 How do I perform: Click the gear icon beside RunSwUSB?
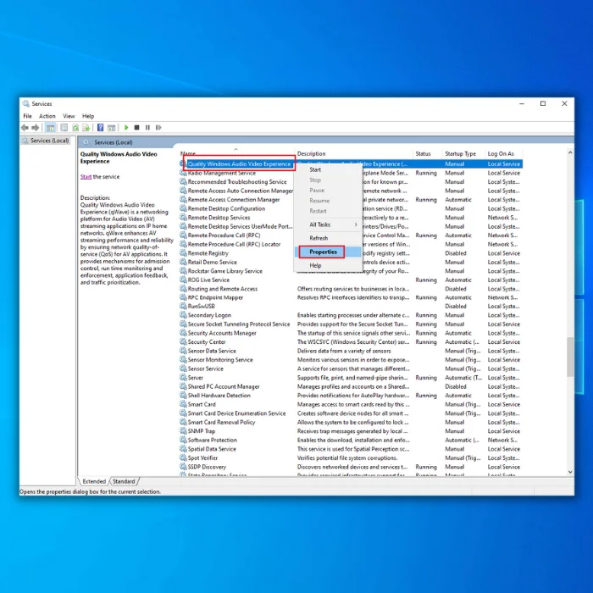click(x=184, y=307)
